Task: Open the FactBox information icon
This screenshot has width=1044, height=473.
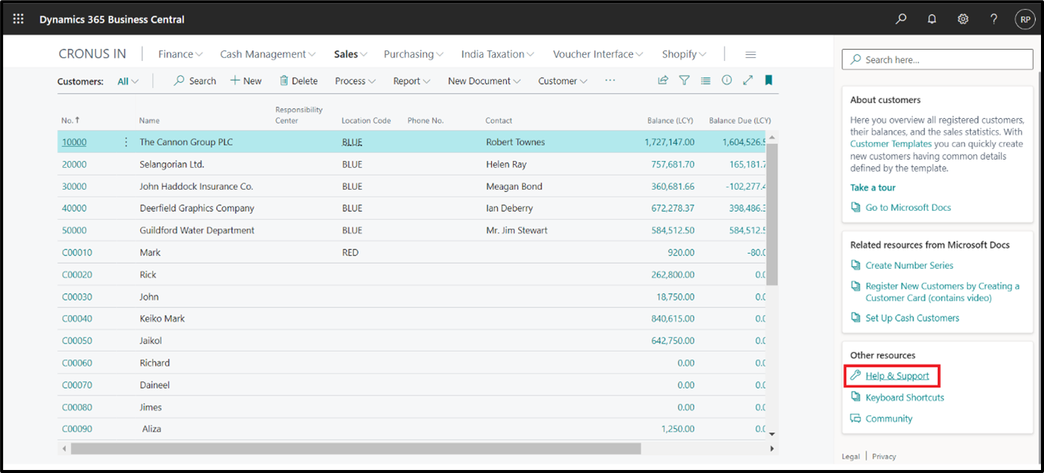Action: [727, 81]
